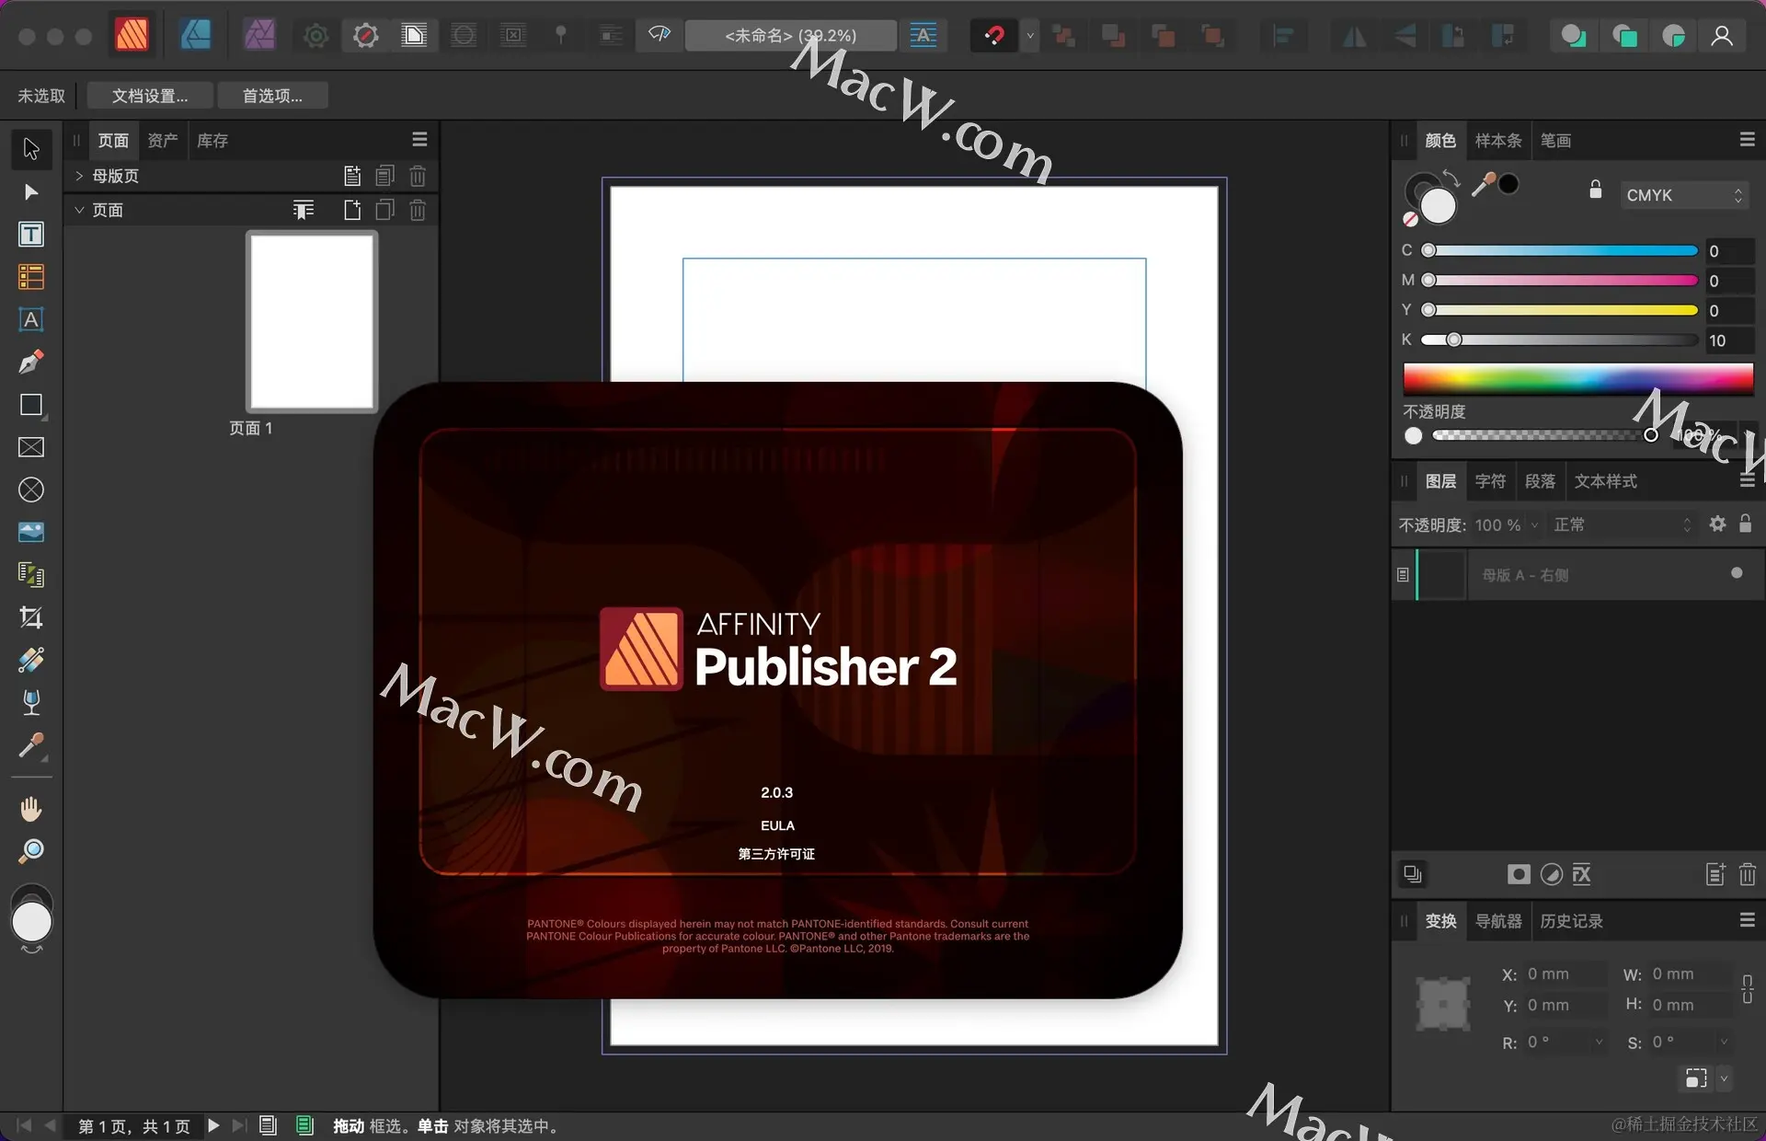Toggle the layer lock icon

[1745, 524]
